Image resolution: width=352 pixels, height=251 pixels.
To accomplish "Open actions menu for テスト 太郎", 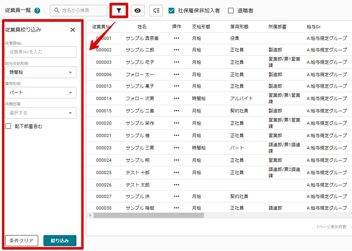I will pos(176,185).
